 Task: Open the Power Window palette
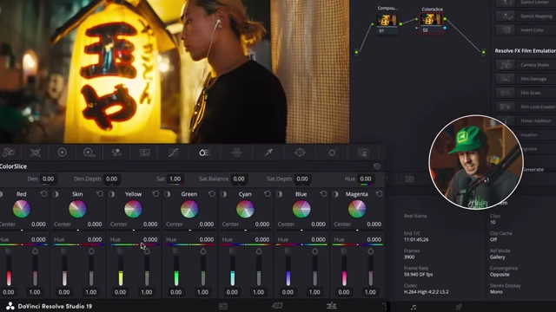tap(300, 153)
